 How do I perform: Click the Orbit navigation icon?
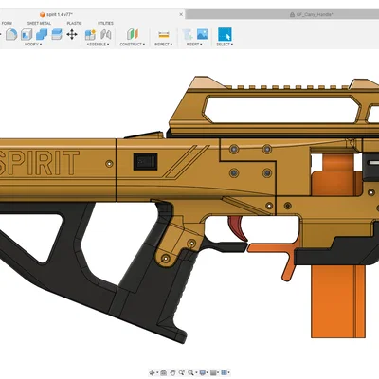(x=152, y=372)
